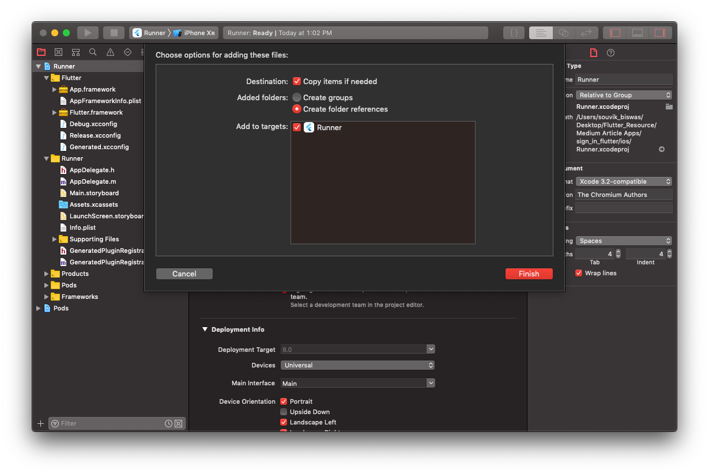The width and height of the screenshot is (709, 474).
Task: Open the Deployment Target dropdown
Action: click(430, 349)
